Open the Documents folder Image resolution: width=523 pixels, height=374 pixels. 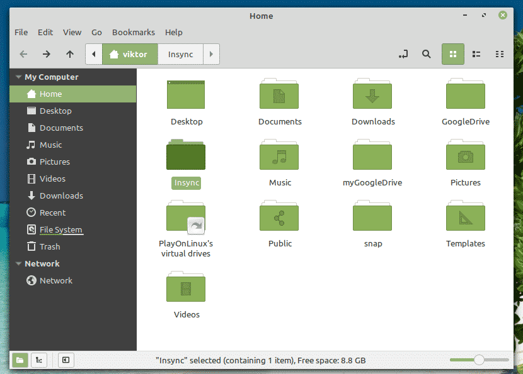coord(280,95)
